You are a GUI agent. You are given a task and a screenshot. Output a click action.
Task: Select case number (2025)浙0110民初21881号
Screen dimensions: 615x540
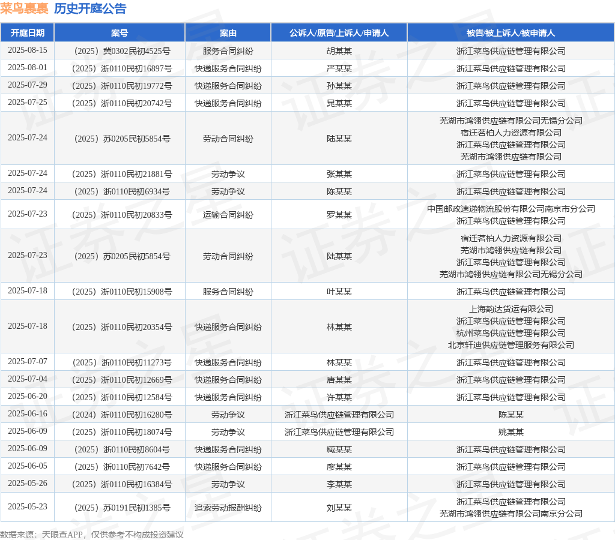[122, 174]
